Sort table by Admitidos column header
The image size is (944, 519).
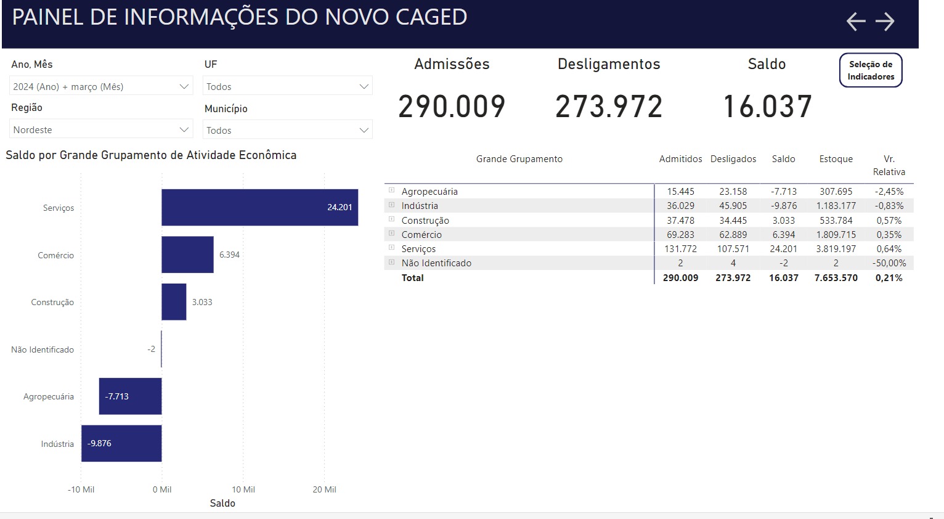[x=680, y=159]
